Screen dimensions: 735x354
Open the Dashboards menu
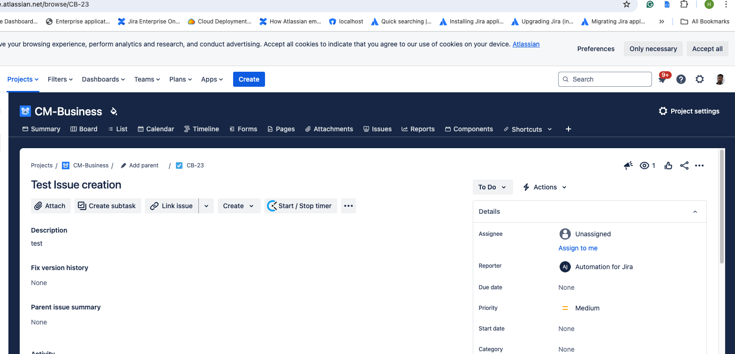click(x=103, y=79)
